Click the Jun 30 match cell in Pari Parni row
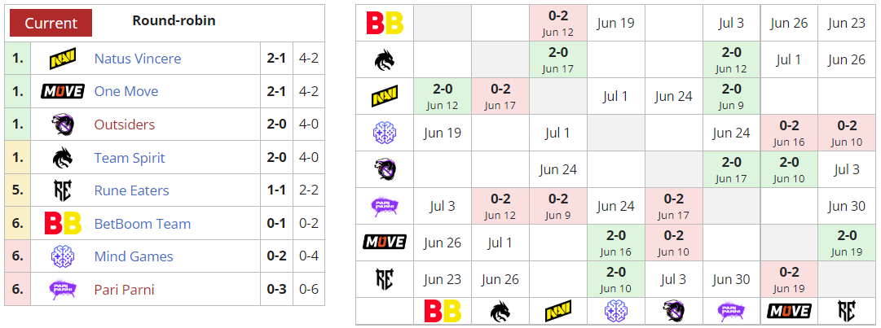Viewport: 881px width, 328px height. [x=847, y=206]
